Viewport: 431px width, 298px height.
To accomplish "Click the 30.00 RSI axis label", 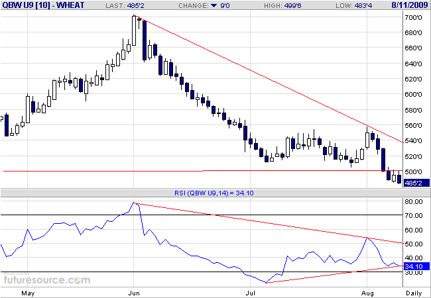I will pos(414,273).
